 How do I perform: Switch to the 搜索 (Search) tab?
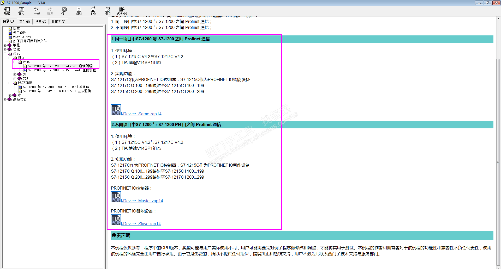[41, 22]
